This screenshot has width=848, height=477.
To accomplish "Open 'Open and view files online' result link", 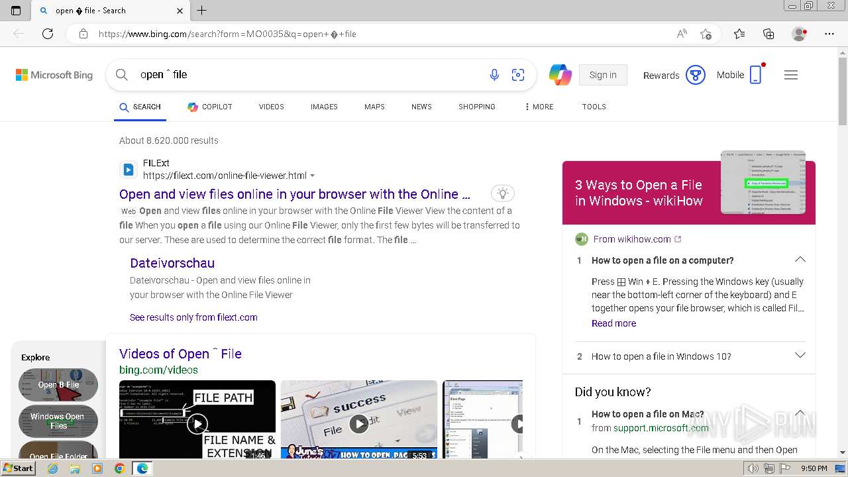I will [x=295, y=194].
